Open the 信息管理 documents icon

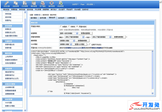coord(16,4)
